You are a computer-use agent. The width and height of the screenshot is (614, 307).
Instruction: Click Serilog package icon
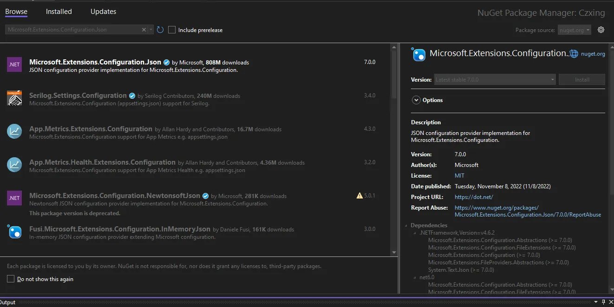tap(14, 98)
